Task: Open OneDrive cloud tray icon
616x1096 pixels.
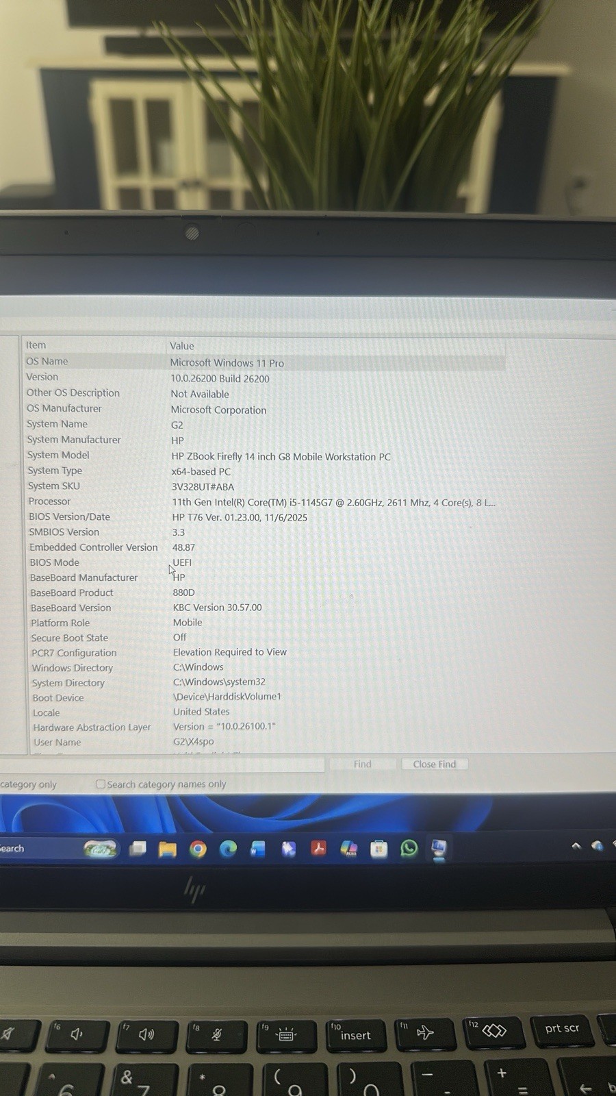Action: coord(597,846)
